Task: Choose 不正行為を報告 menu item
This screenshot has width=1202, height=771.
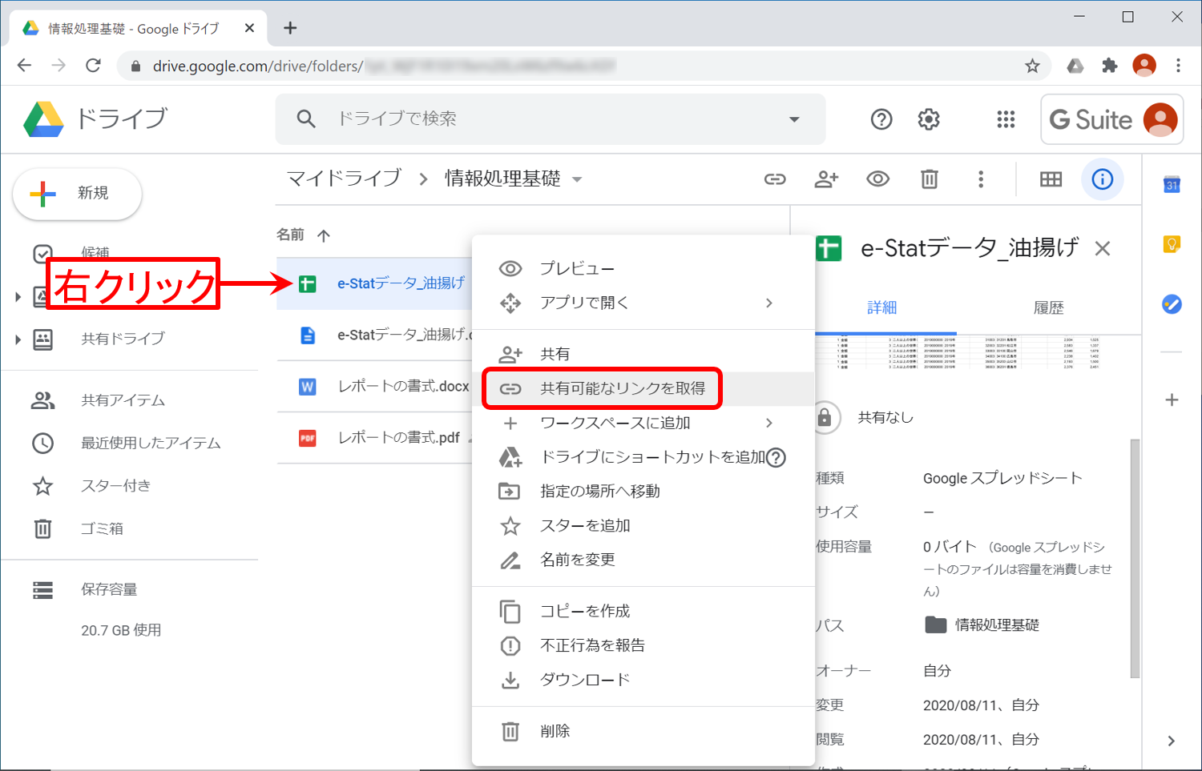Action: pos(643,646)
